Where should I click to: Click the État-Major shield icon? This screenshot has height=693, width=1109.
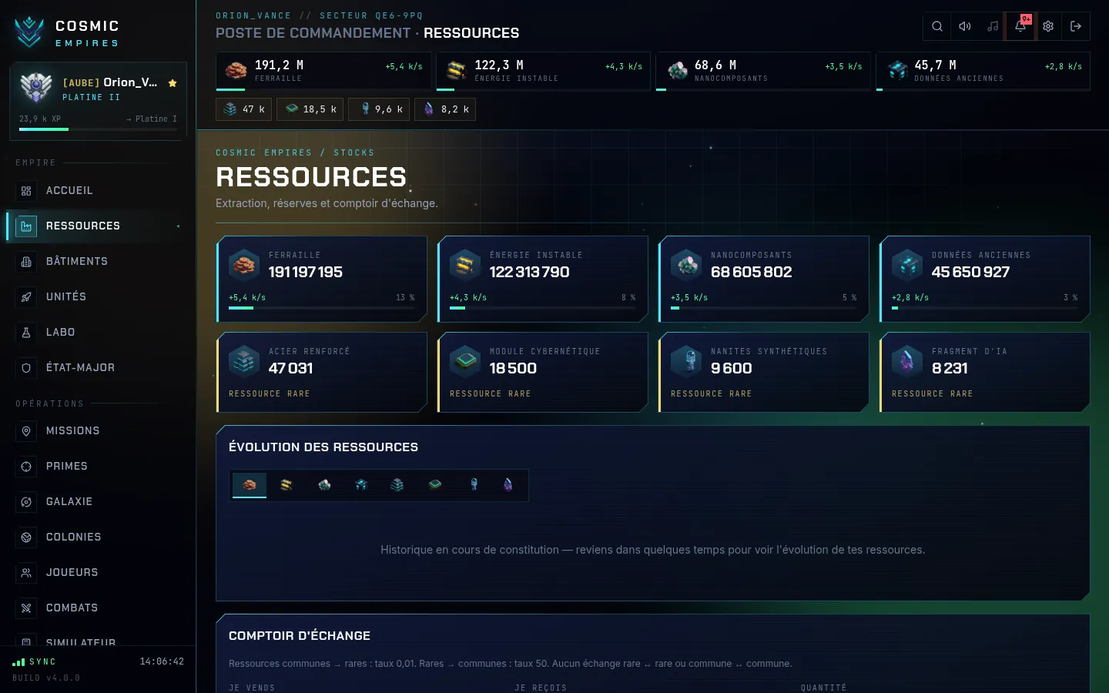tap(26, 368)
